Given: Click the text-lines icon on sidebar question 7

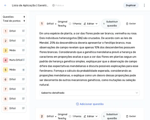Looking at the screenshot, I should 23,89.
